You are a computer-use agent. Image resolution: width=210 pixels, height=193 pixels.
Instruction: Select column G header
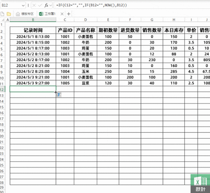pyautogui.click(x=152, y=20)
